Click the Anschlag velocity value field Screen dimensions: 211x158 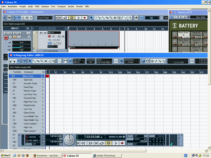[x=90, y=62]
